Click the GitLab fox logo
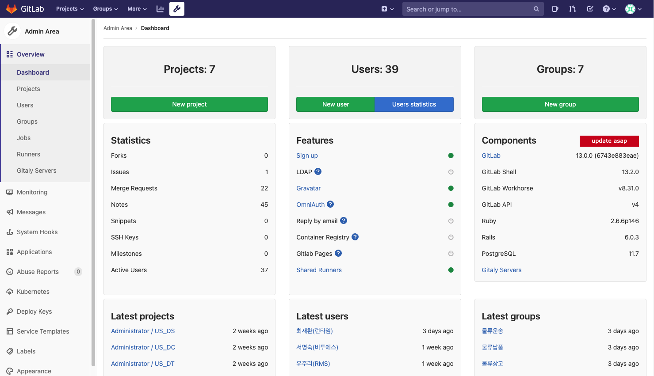 (x=11, y=9)
